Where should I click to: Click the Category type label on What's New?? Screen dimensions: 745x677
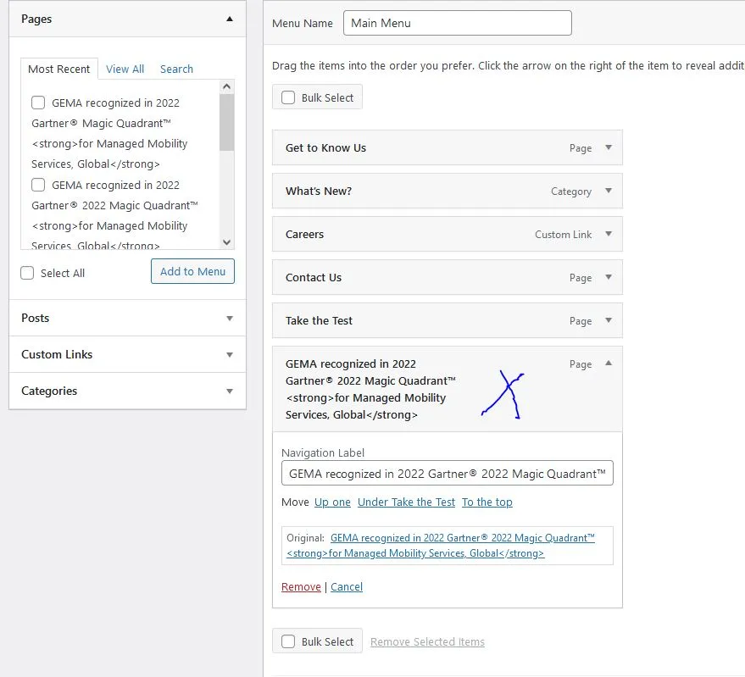coord(571,191)
